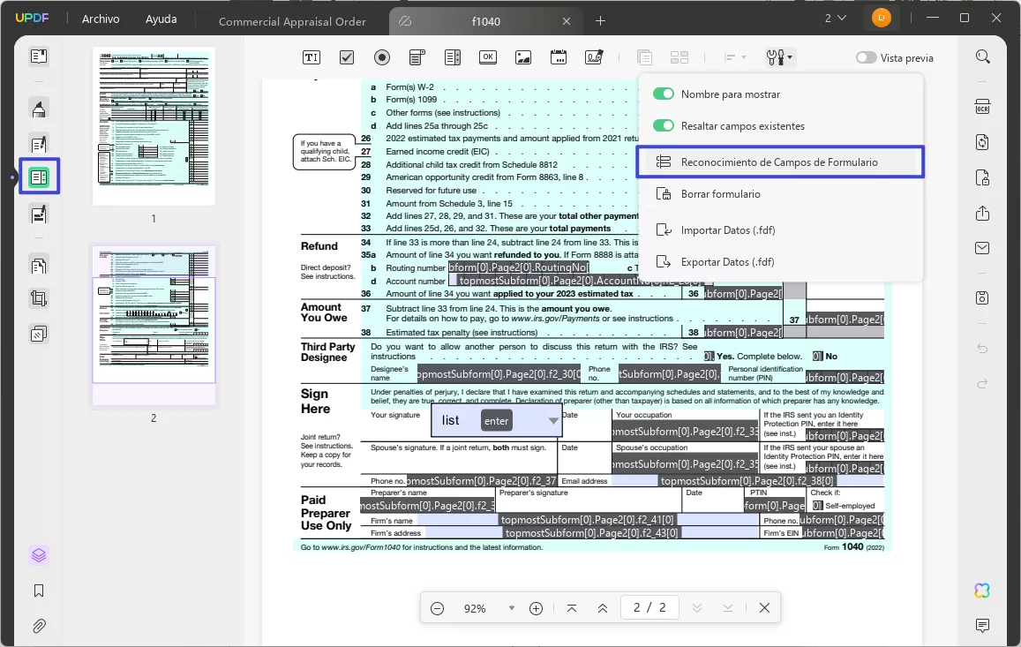Select the Dropdown field tool
Screen dimensions: 1021x647
[417, 57]
